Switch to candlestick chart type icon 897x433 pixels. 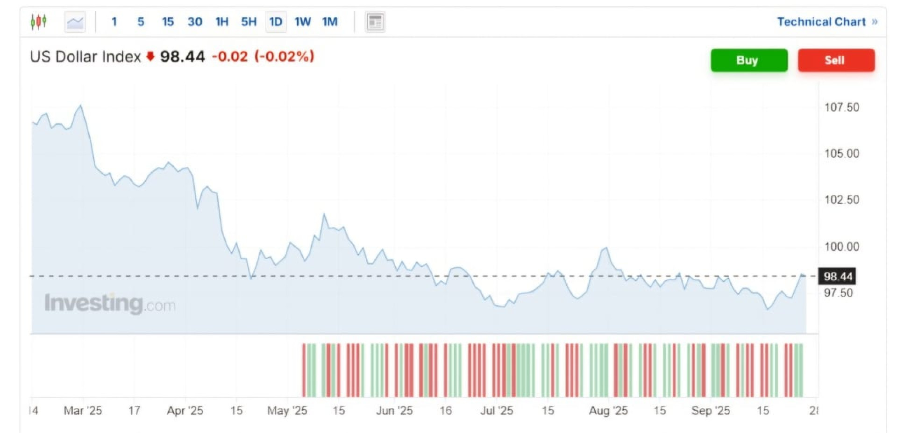pyautogui.click(x=38, y=21)
